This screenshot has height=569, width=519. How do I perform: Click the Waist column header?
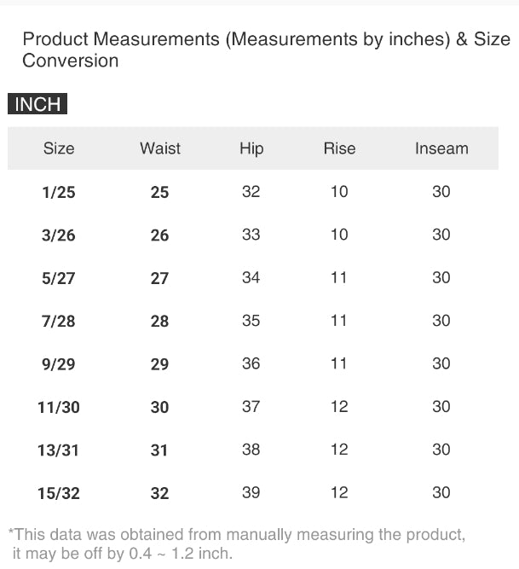point(160,148)
